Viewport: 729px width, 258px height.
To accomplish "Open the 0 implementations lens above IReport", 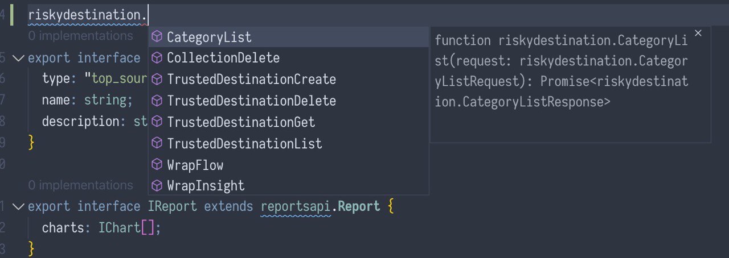I will [80, 185].
